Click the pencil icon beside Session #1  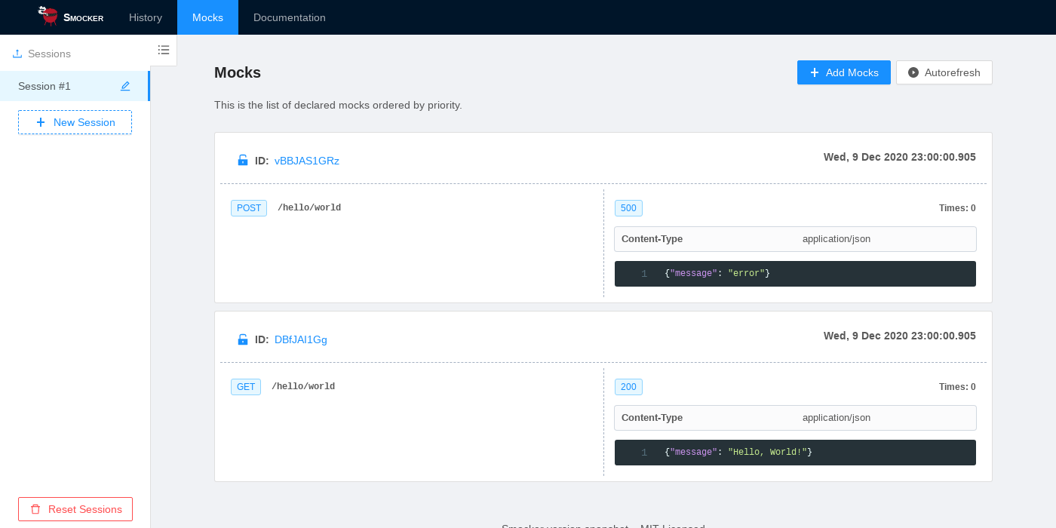125,86
